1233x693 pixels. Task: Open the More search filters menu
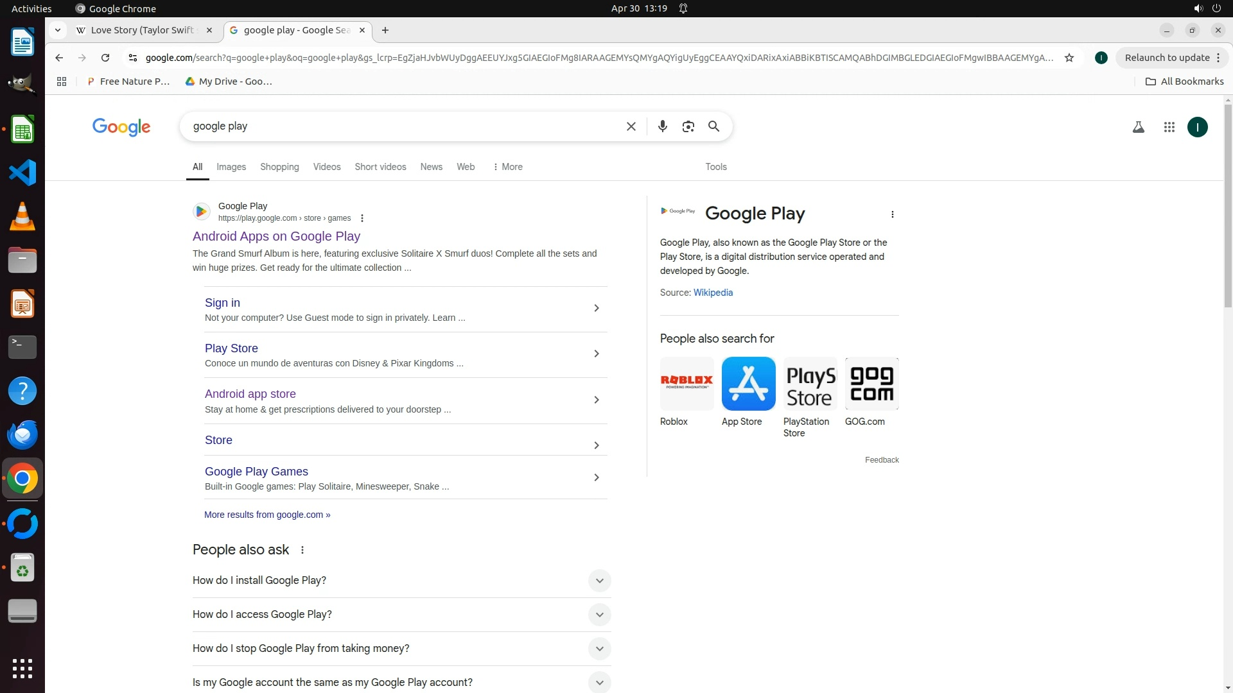[507, 167]
